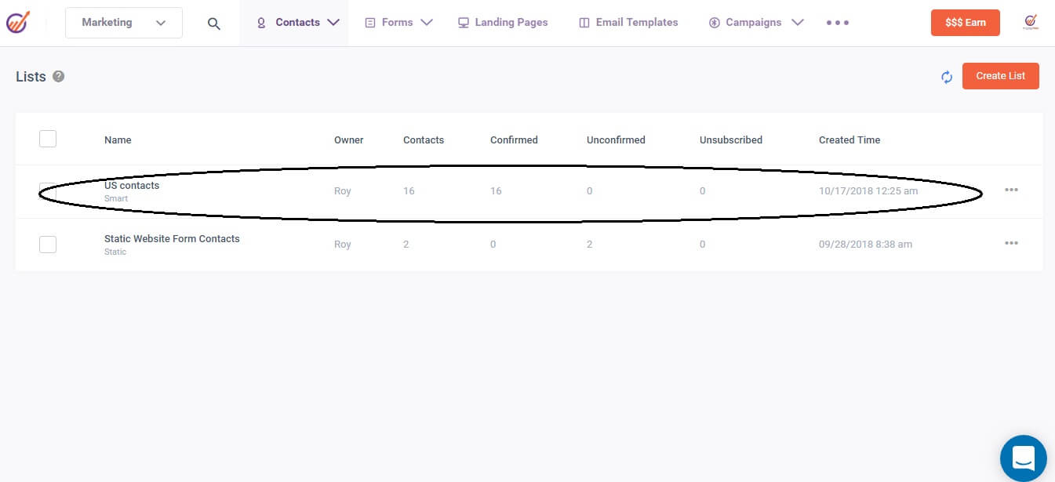Image resolution: width=1055 pixels, height=482 pixels.
Task: Check the select-all checkbox in table header
Action: 48,138
